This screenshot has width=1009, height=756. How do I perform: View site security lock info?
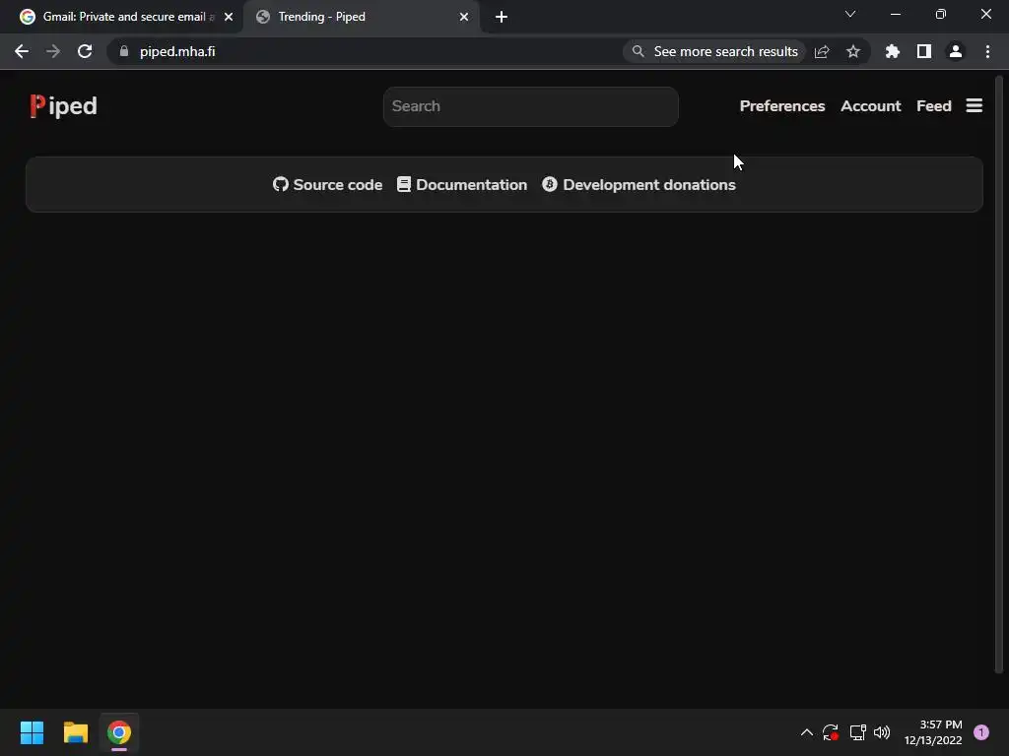(x=124, y=51)
